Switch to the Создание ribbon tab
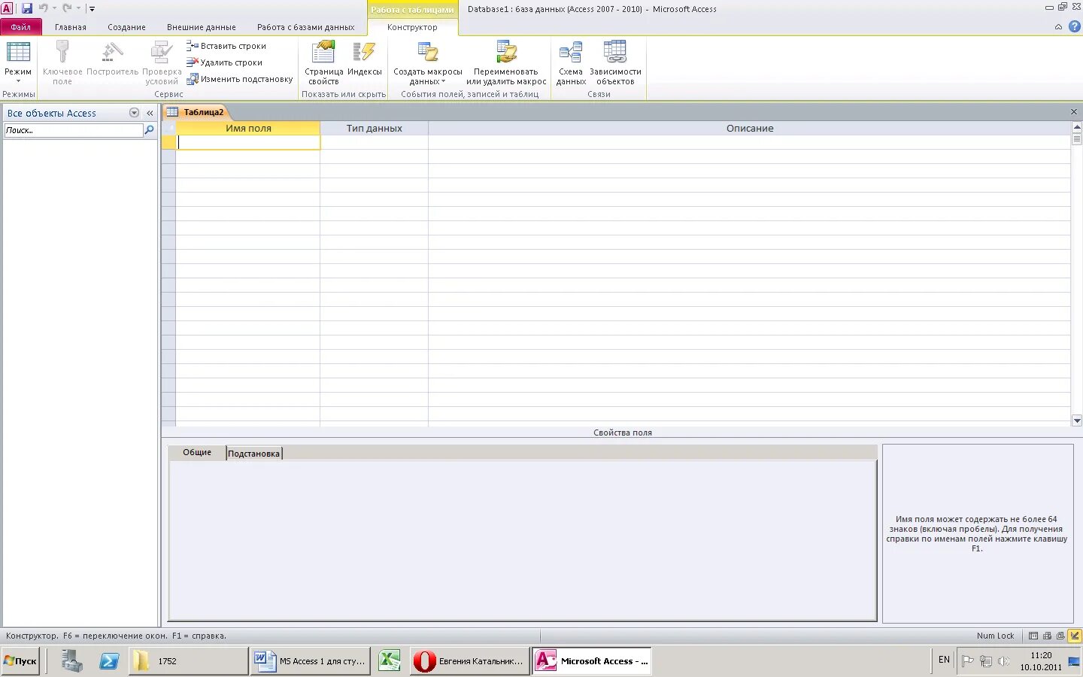The image size is (1083, 677). coord(126,27)
